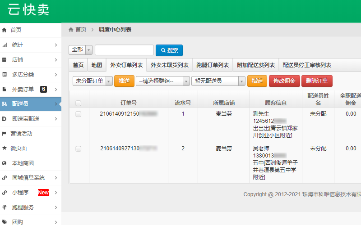361x225 pixels.
Task: Expand the 统计 sidebar chevron
Action: (x=56, y=45)
